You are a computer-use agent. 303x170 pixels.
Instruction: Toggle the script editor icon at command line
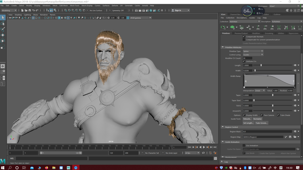tap(215, 158)
